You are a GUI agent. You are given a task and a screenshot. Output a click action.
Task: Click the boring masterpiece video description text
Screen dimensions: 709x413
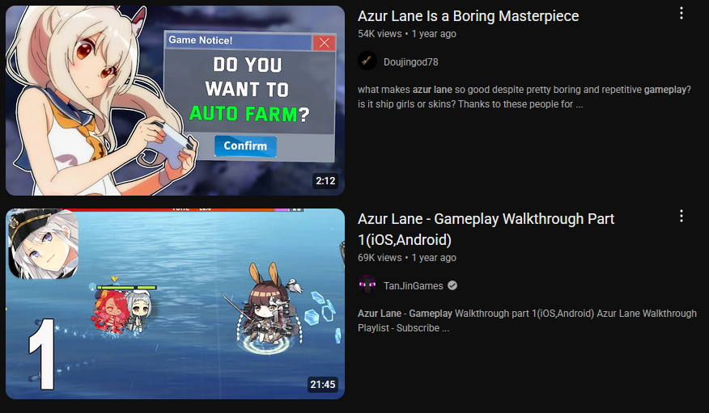[524, 97]
